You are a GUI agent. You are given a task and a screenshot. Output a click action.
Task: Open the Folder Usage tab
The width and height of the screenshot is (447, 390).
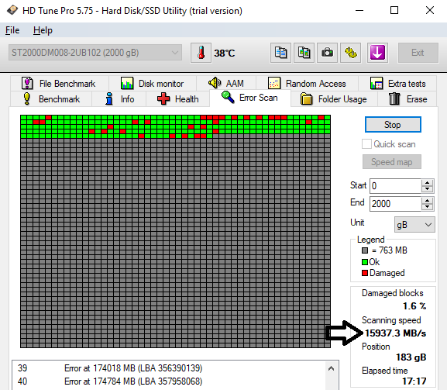point(334,99)
